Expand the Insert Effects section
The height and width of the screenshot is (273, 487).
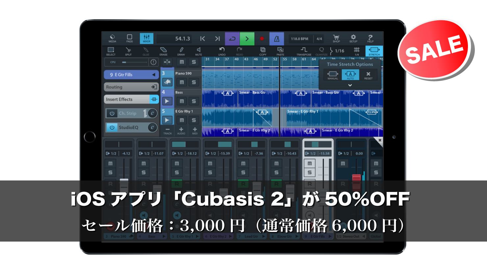click(x=132, y=99)
